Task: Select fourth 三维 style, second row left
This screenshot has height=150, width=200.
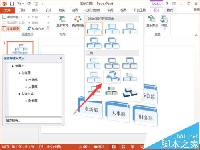Action: 94,77
